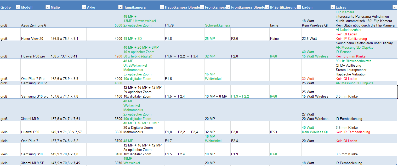Select the 'Honor View 20' model cell
398x166 pixels.
pyautogui.click(x=35, y=34)
